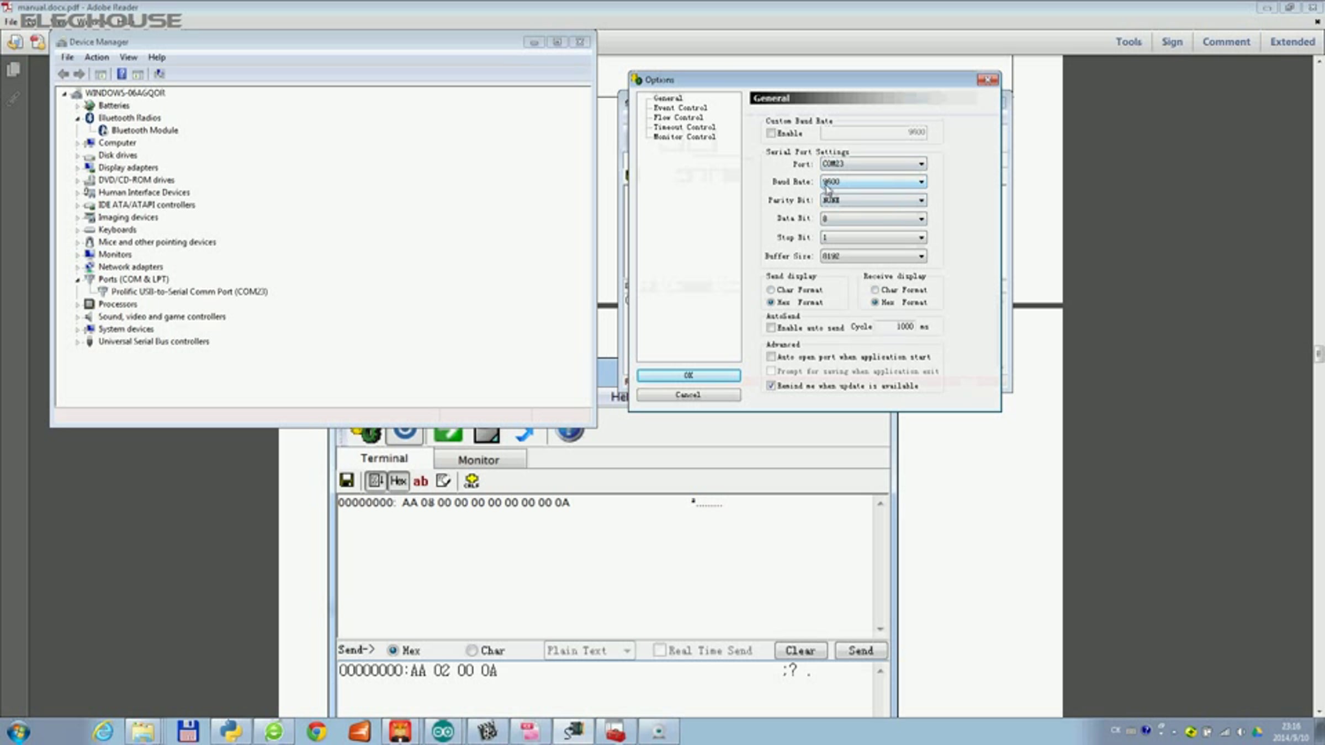Expand the Universal Serial Bus controllers node

click(78, 342)
